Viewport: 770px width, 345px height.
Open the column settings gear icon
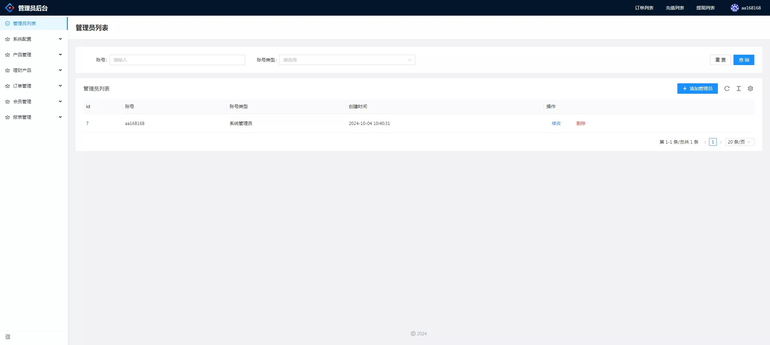click(x=750, y=89)
